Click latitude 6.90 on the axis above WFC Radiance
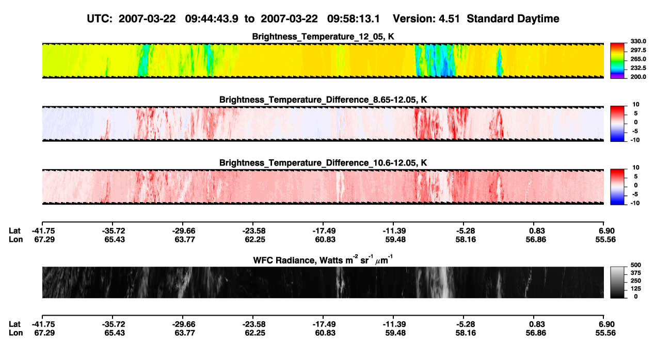 (607, 231)
